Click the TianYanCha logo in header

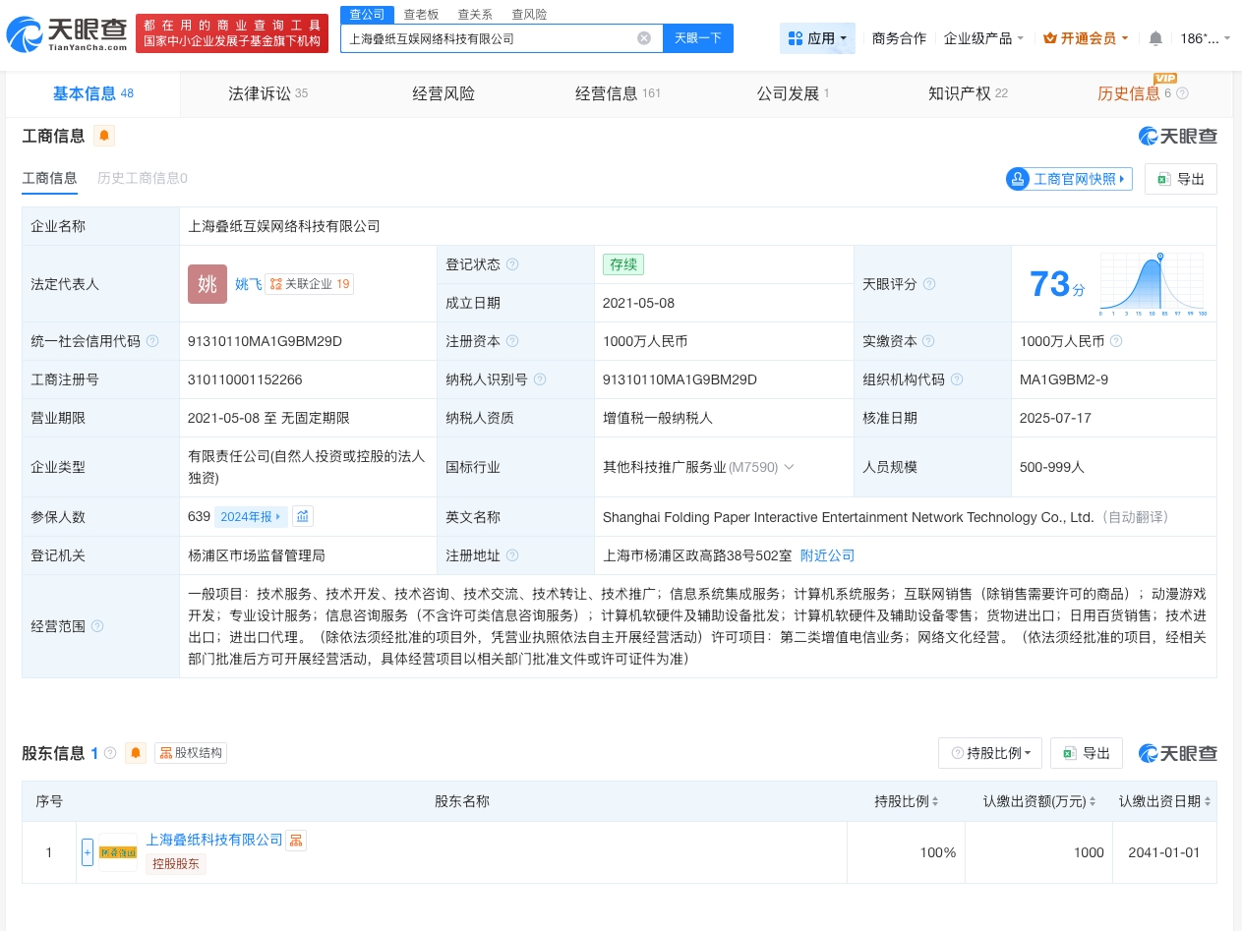(68, 34)
